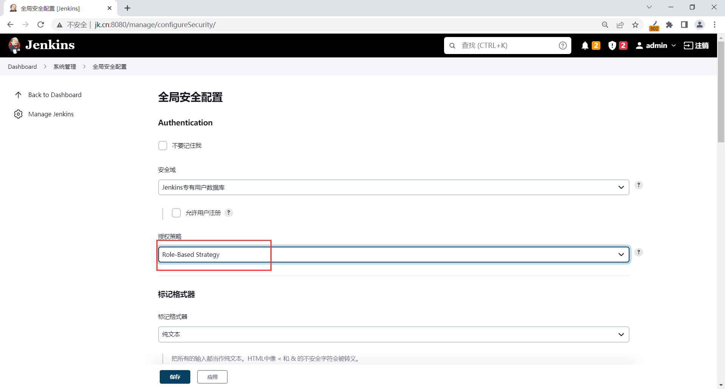
Task: Open the Back to Dashboard link
Action: tap(55, 95)
